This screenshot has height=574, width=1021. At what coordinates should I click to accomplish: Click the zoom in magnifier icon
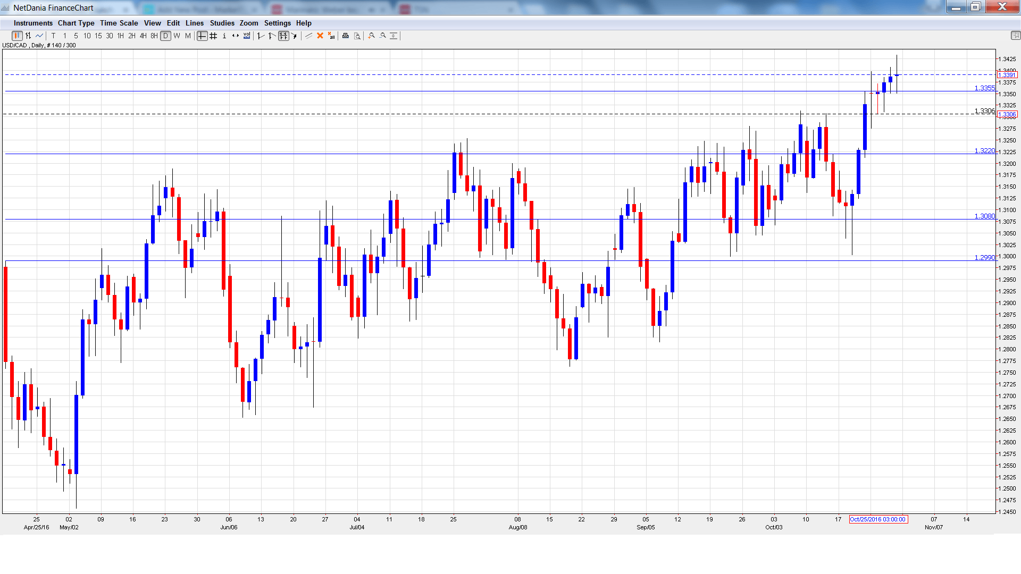[371, 36]
